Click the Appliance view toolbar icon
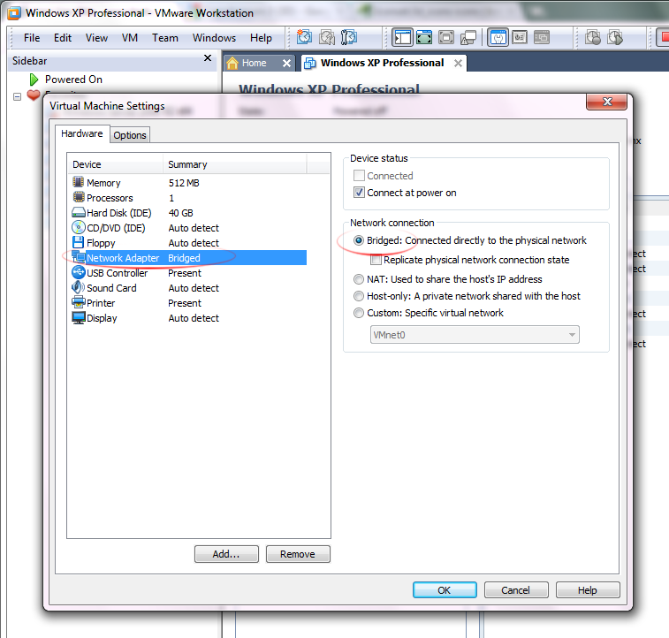 coord(520,37)
